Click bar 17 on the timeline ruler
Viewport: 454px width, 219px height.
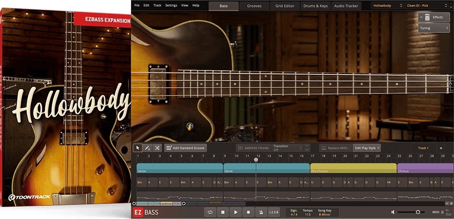[313, 156]
